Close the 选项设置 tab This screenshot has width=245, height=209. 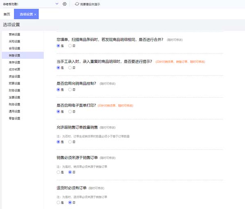pyautogui.click(x=35, y=14)
